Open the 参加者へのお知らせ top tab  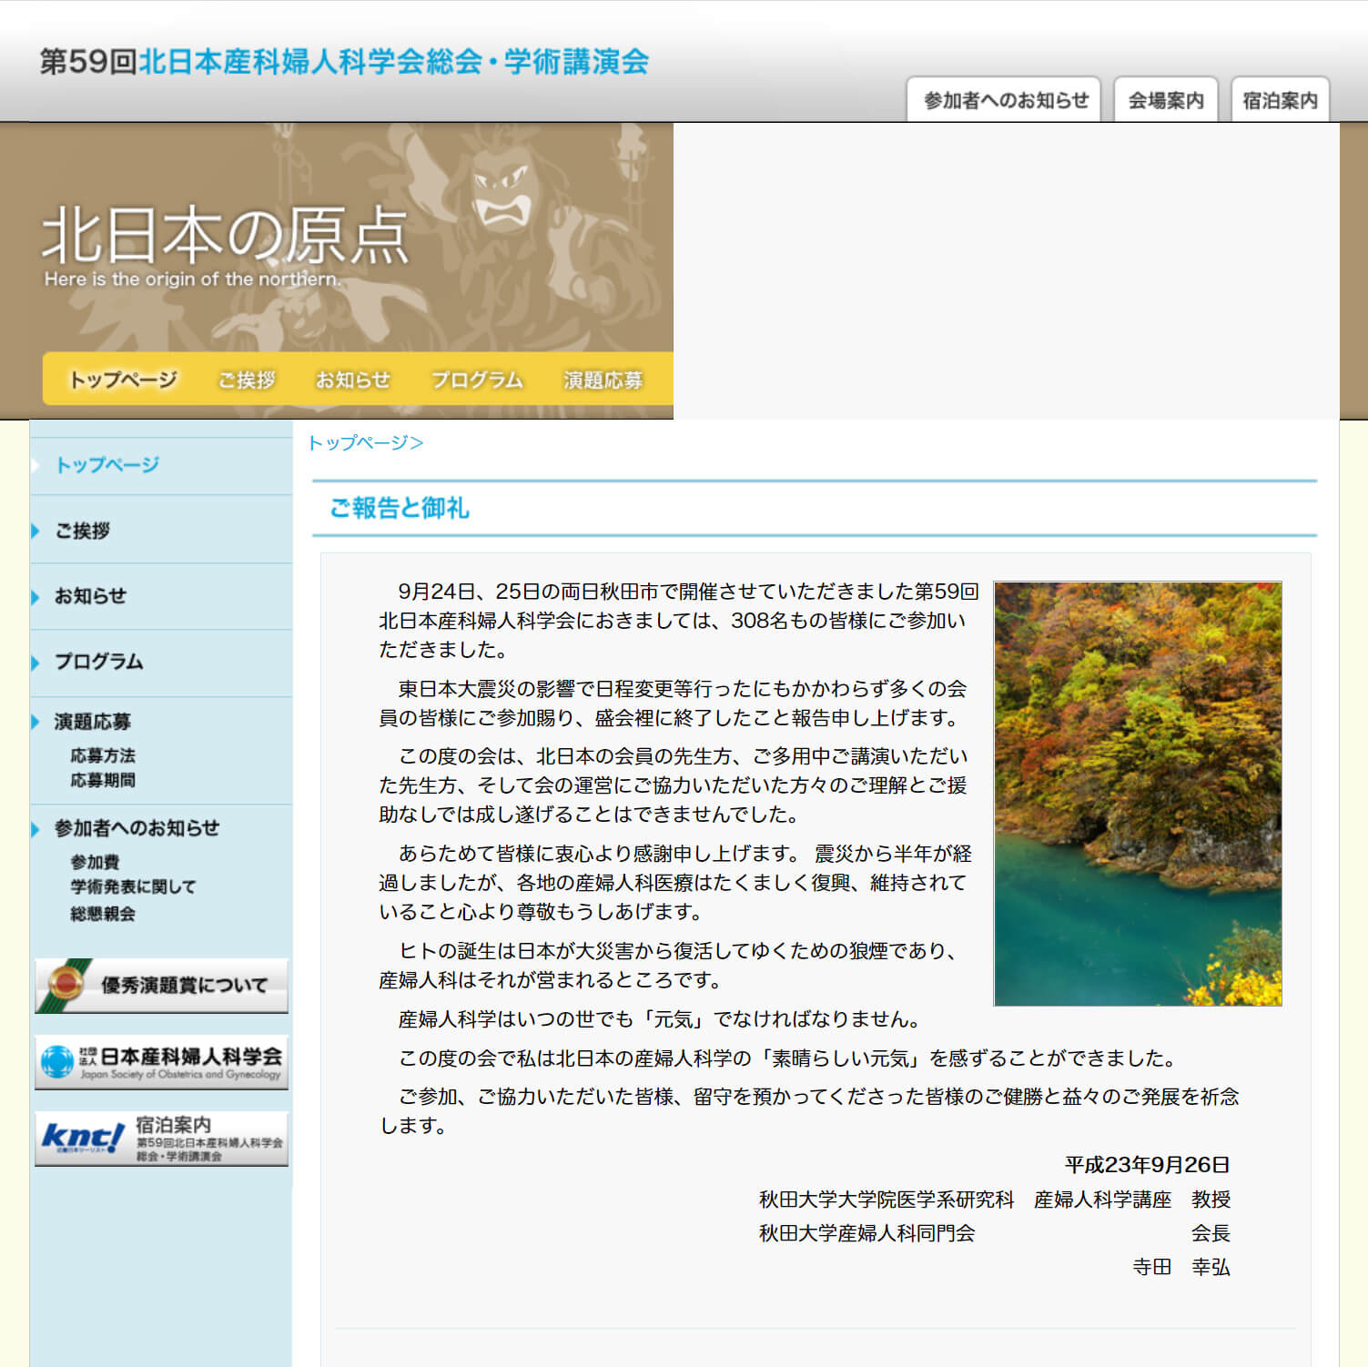[x=1004, y=100]
